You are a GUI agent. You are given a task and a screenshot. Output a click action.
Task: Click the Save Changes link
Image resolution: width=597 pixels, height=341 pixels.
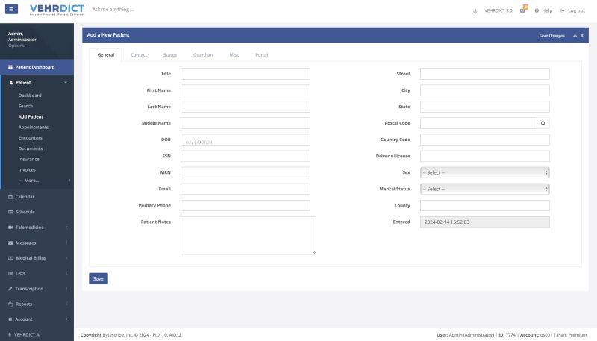coord(551,36)
